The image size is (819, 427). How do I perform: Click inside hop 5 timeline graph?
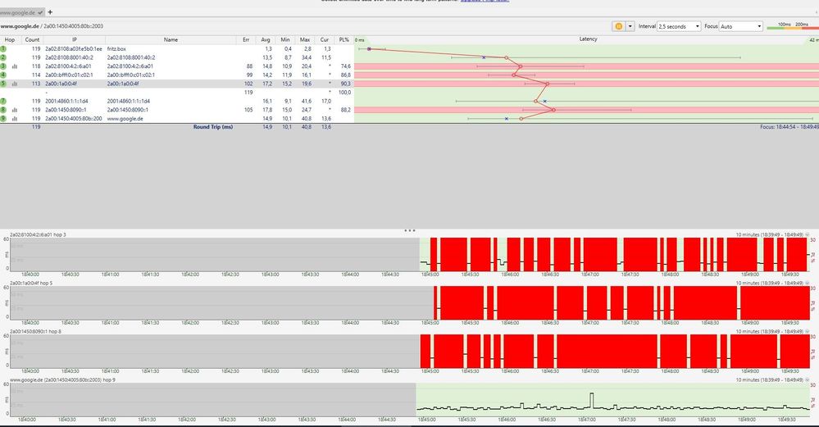(x=410, y=302)
